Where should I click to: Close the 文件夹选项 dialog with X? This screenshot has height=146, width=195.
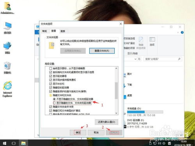pos(121,24)
